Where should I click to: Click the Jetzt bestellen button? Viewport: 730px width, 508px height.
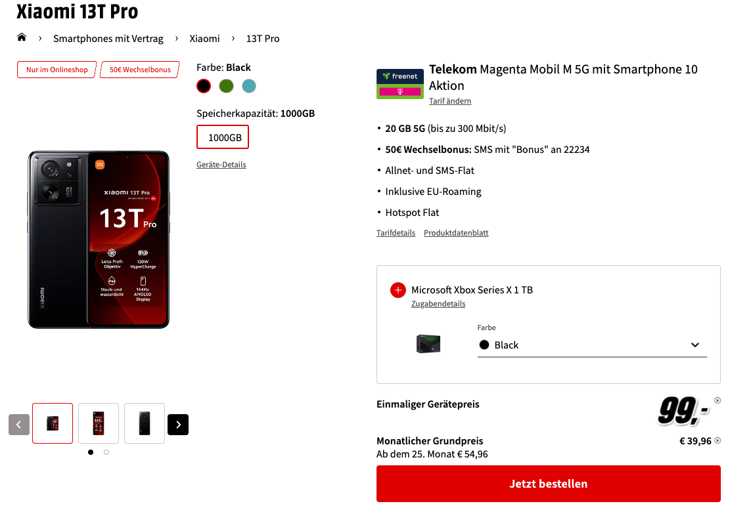[549, 484]
